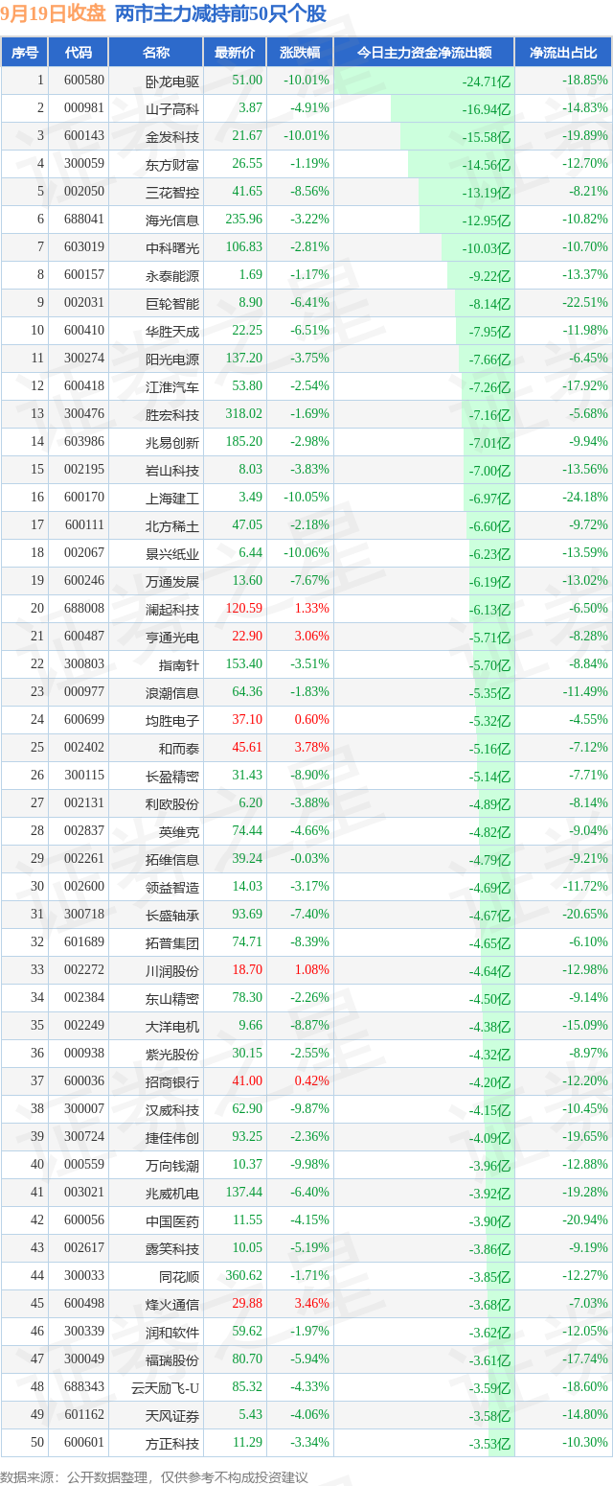The image size is (613, 1486).
Task: Click the red price 120.59 of 澜起科技
Action: coord(243,609)
